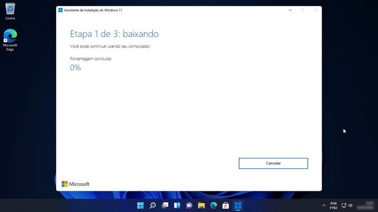The width and height of the screenshot is (378, 212).
Task: Launch Microsoft Edge from taskbar
Action: pos(214,206)
